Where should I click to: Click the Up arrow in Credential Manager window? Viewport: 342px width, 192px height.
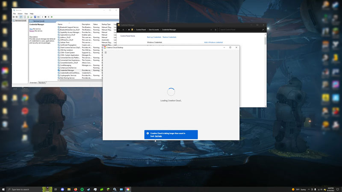click(129, 30)
